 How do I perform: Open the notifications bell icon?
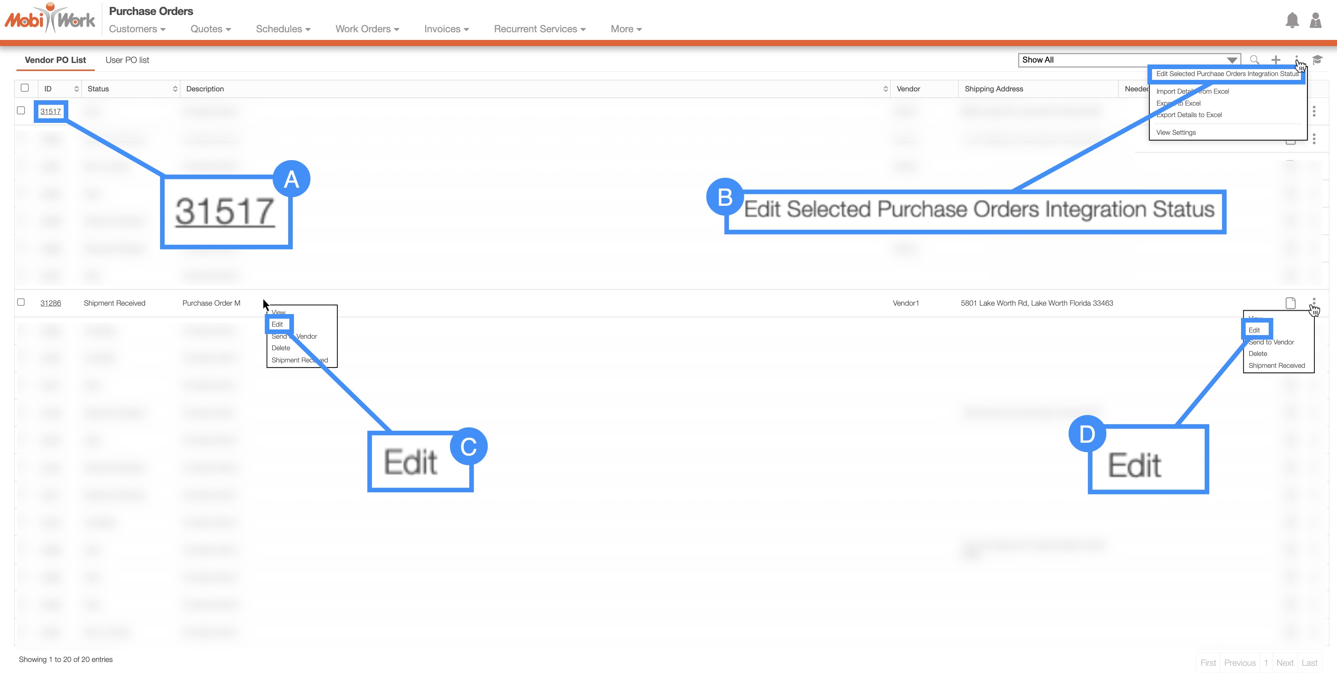pos(1292,21)
